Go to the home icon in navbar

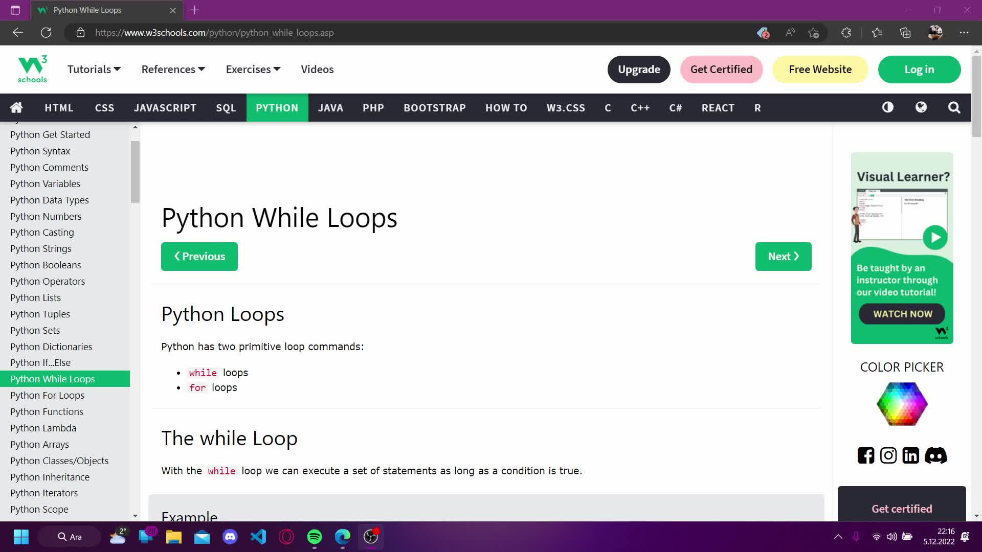tap(16, 107)
